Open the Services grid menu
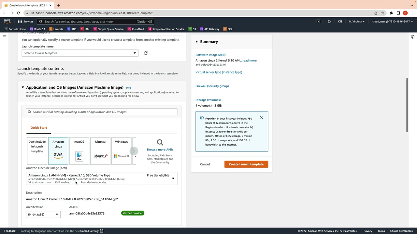 [25, 21]
